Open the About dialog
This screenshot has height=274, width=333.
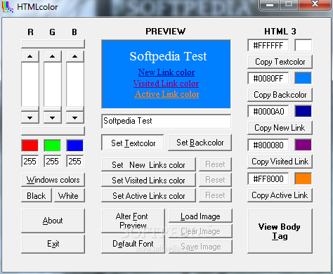[x=53, y=221]
